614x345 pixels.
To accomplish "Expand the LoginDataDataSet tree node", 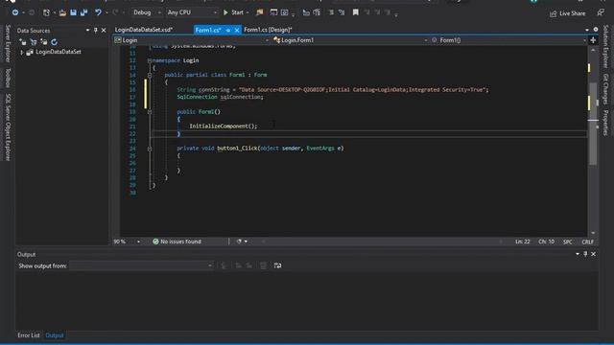I will [x=22, y=52].
